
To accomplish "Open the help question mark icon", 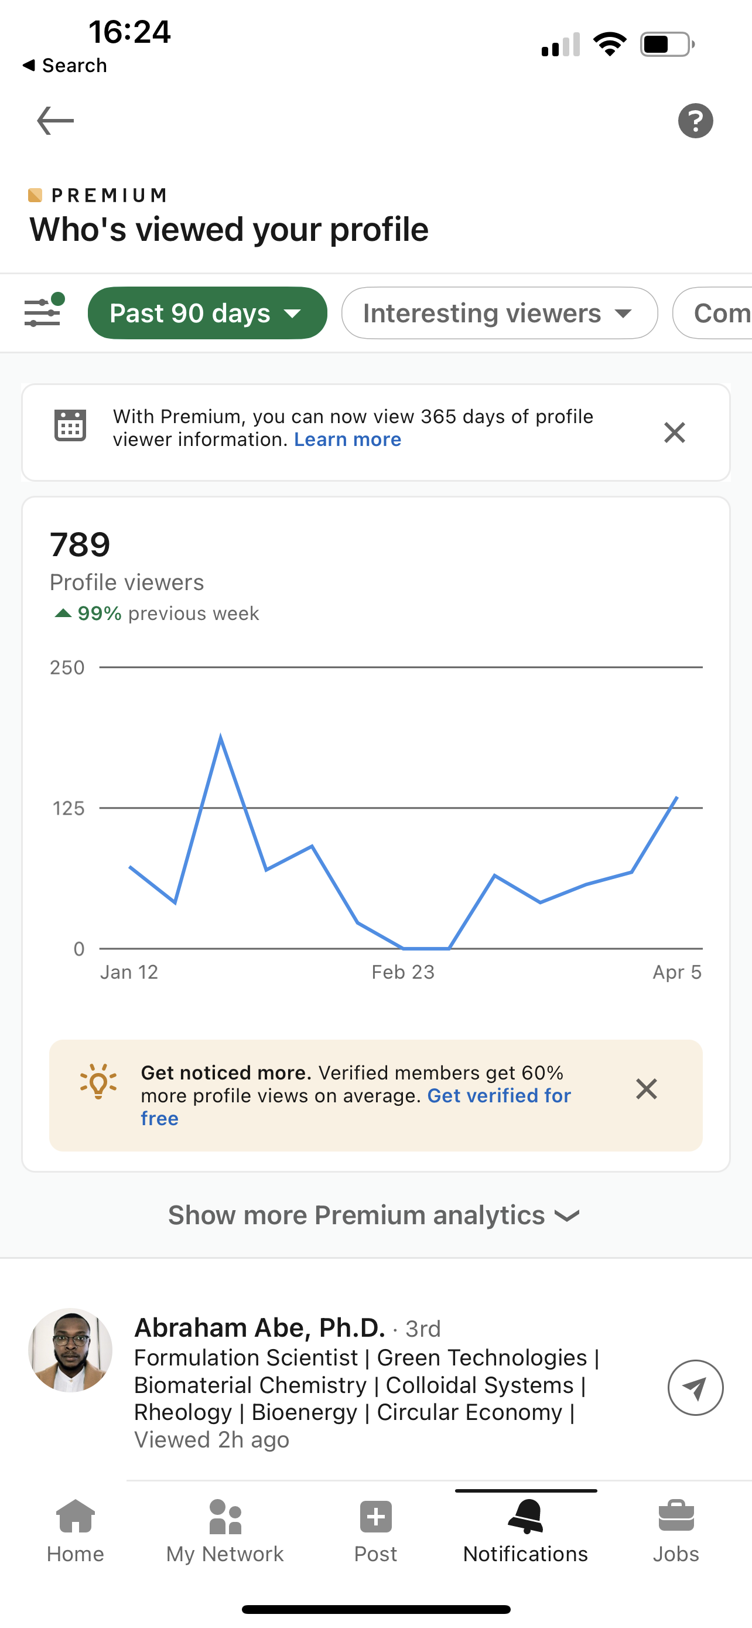I will 695,121.
